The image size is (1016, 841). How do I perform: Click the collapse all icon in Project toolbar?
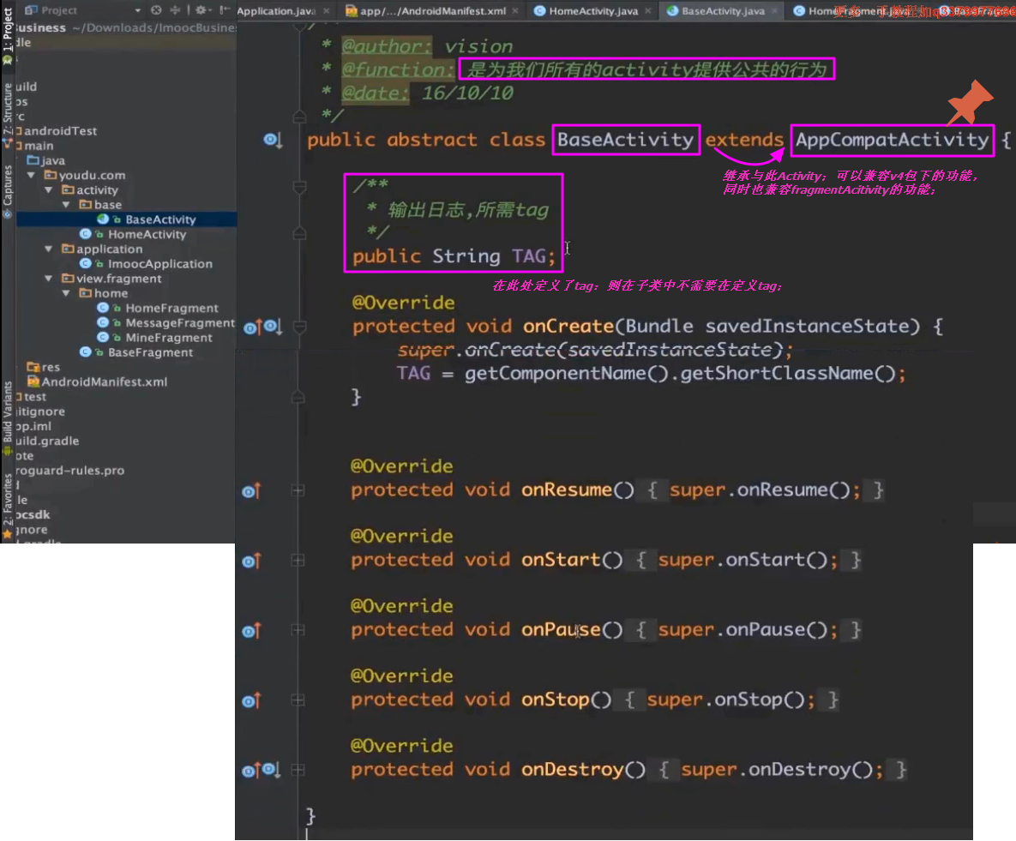point(176,10)
